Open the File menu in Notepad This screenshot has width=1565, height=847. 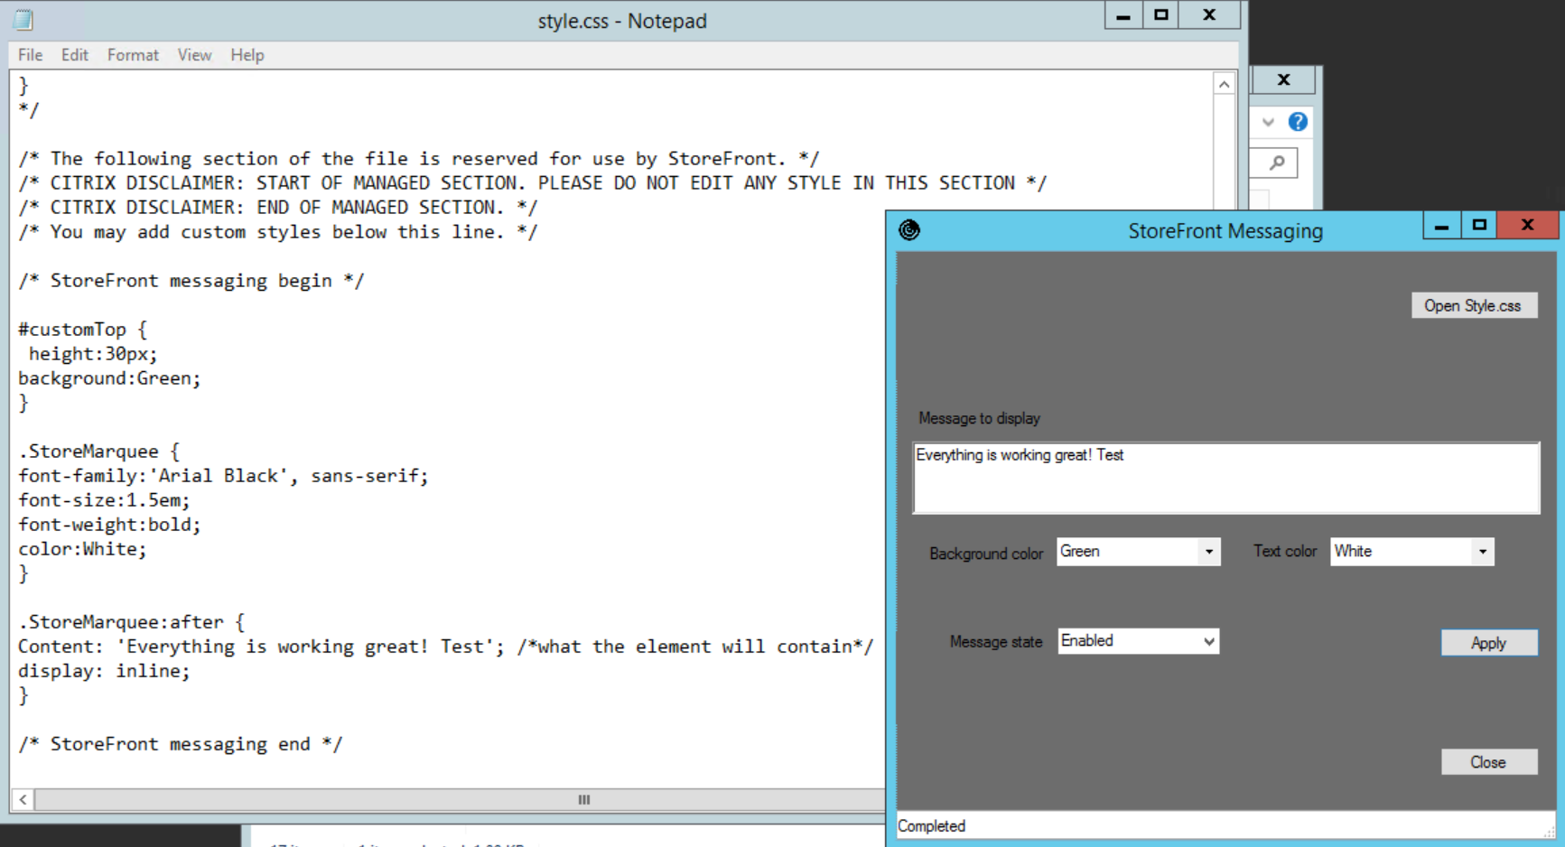click(x=30, y=55)
